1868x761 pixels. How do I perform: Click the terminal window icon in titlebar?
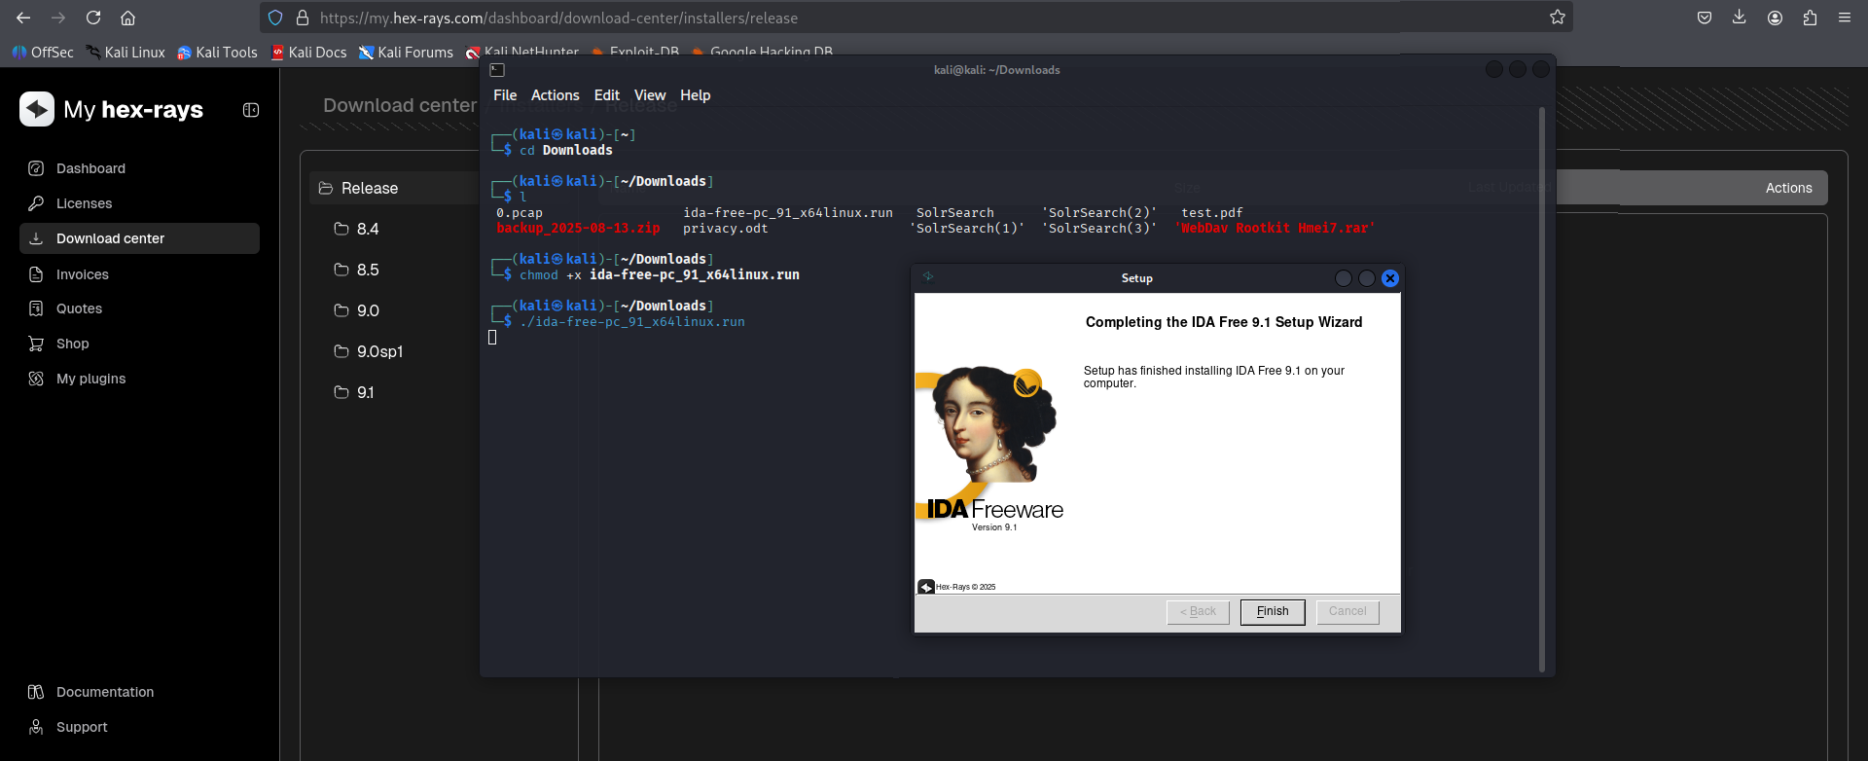(497, 70)
